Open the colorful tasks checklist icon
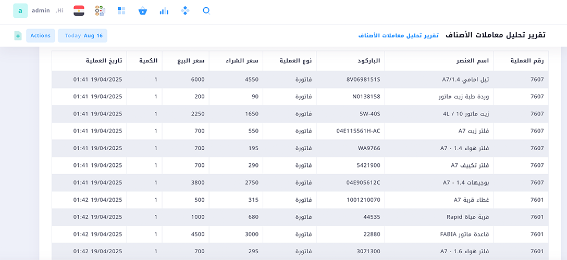 pos(100,10)
